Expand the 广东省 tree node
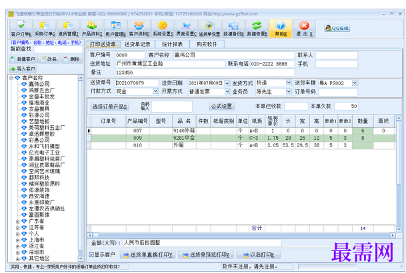The image size is (406, 273). point(17,222)
